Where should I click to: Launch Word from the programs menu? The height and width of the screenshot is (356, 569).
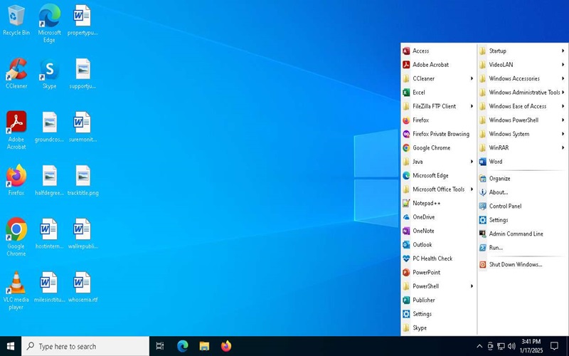tap(522, 162)
